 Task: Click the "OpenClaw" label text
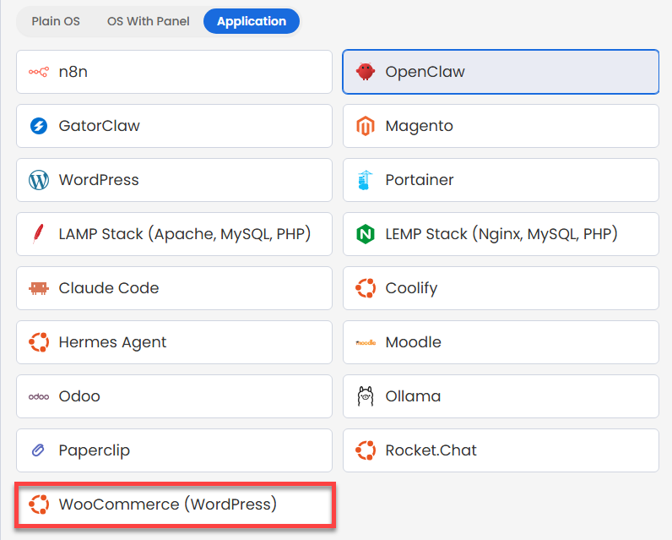(425, 72)
